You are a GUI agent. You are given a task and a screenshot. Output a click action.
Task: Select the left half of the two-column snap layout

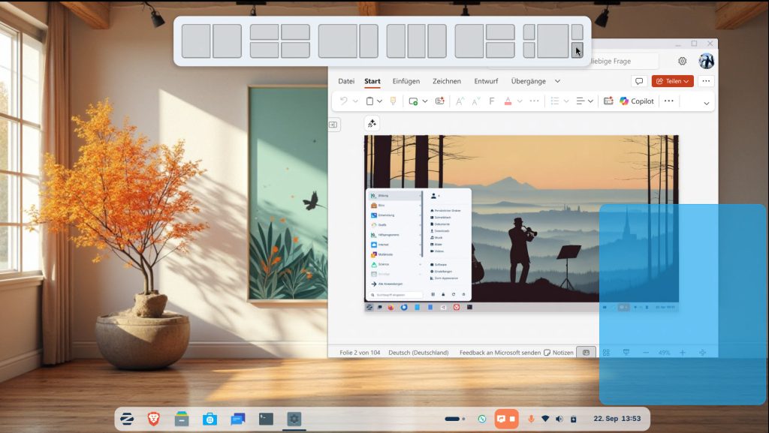[x=196, y=41]
